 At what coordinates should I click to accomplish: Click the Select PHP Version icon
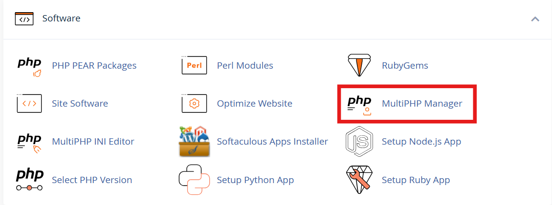click(x=30, y=180)
